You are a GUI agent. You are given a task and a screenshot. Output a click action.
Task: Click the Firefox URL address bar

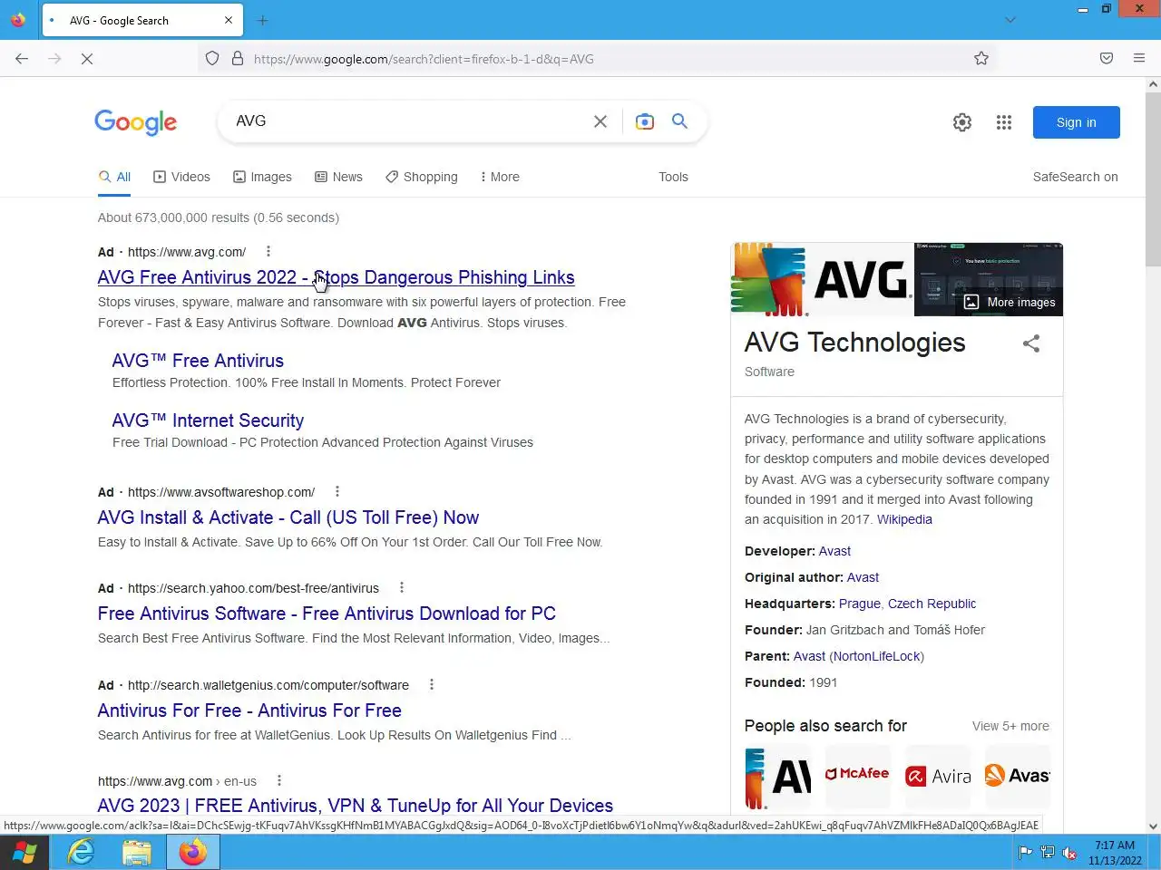[599, 59]
